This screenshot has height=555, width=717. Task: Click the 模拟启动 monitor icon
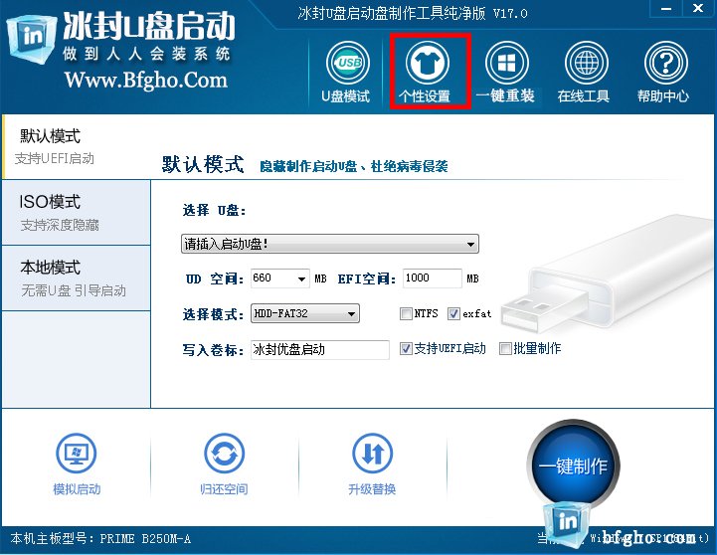(x=76, y=454)
